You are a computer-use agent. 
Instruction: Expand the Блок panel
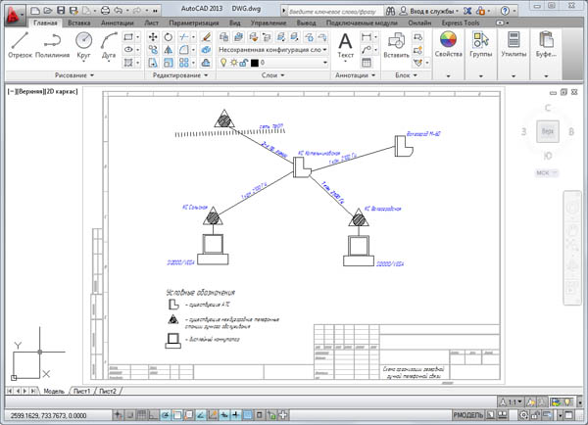(406, 75)
